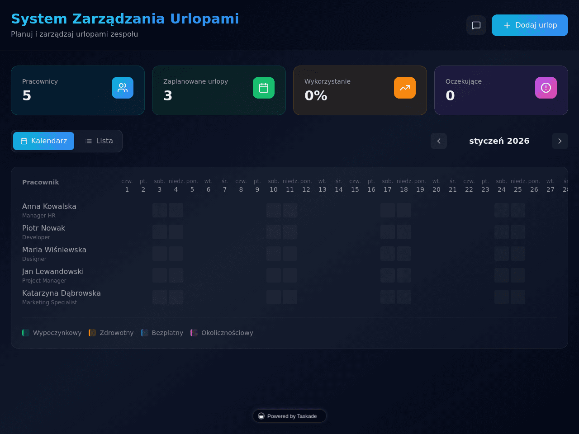Click the Manager HR role label
The height and width of the screenshot is (434, 579).
pyautogui.click(x=39, y=216)
